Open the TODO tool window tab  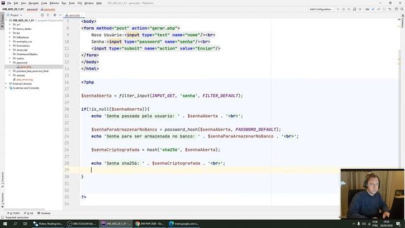pyautogui.click(x=14, y=213)
